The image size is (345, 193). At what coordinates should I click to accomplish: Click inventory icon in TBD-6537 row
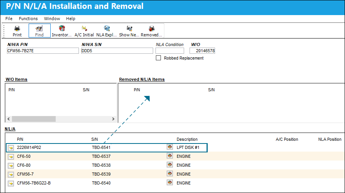pyautogui.click(x=170, y=156)
